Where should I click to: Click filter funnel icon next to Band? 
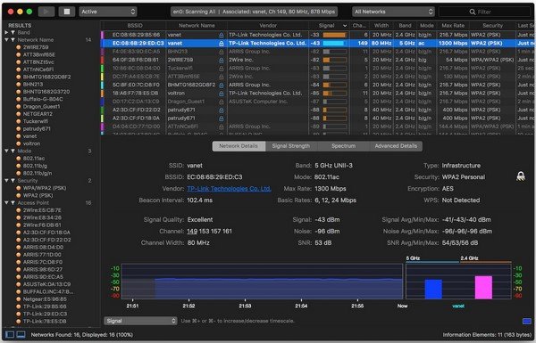click(x=13, y=32)
